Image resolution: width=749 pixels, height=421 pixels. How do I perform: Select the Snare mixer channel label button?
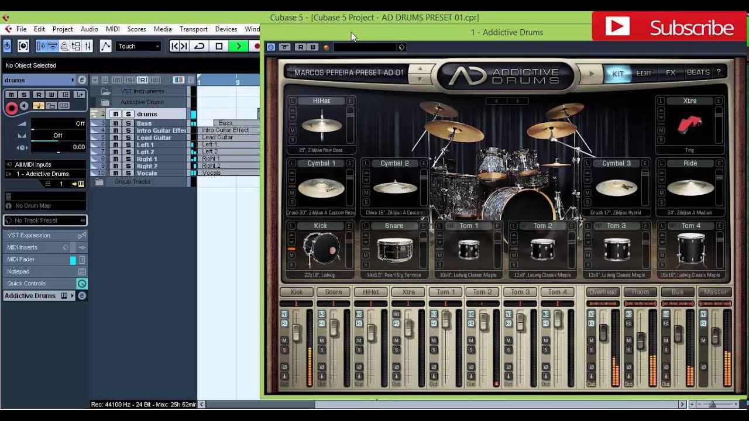click(x=334, y=292)
